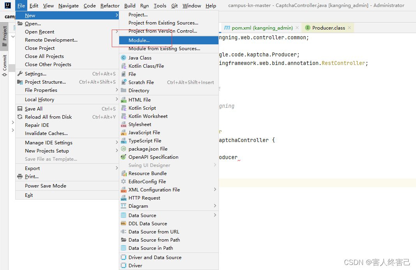The image size is (416, 270).
Task: Open the Build menu
Action: (130, 5)
